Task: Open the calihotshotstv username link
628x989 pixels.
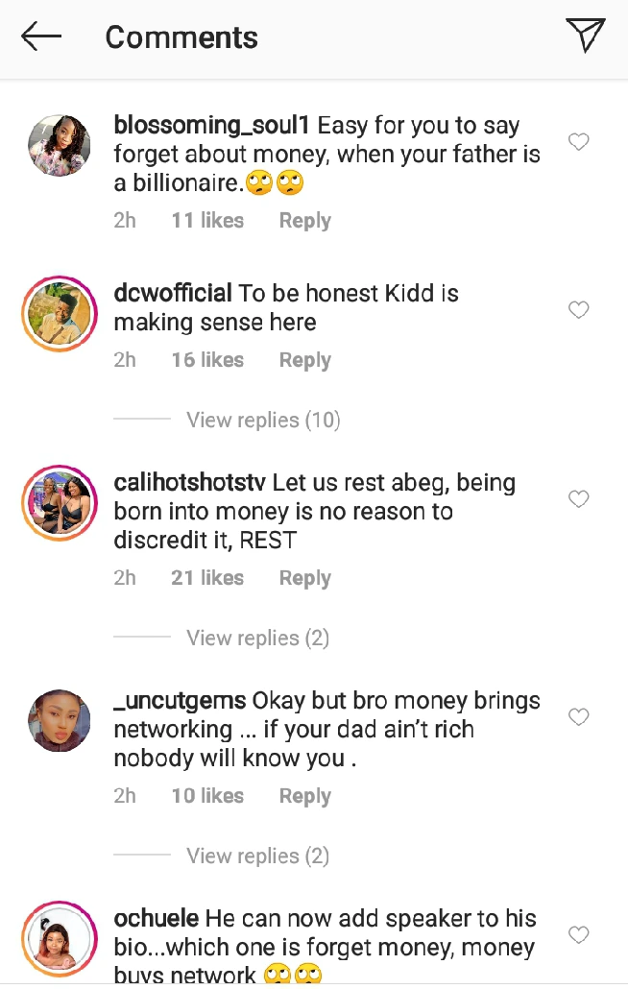Action: 190,482
